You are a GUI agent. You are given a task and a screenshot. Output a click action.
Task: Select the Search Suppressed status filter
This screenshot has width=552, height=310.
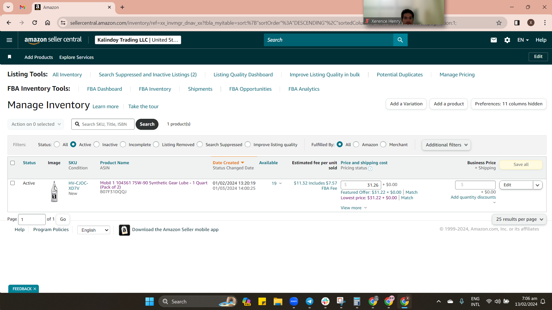tap(200, 144)
